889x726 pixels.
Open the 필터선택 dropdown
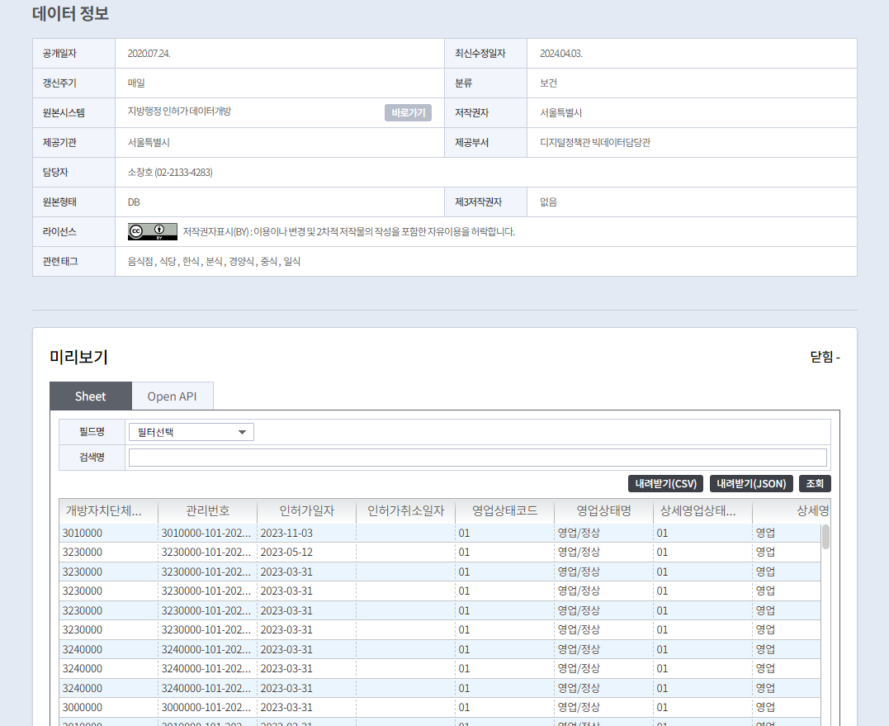pyautogui.click(x=191, y=431)
